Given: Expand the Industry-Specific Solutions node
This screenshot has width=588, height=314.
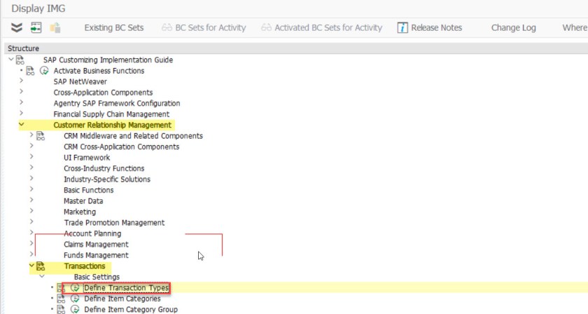Looking at the screenshot, I should coord(31,179).
